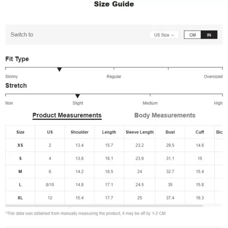The width and height of the screenshot is (228, 228).
Task: Select the Product Measurements tab
Action: point(67,116)
